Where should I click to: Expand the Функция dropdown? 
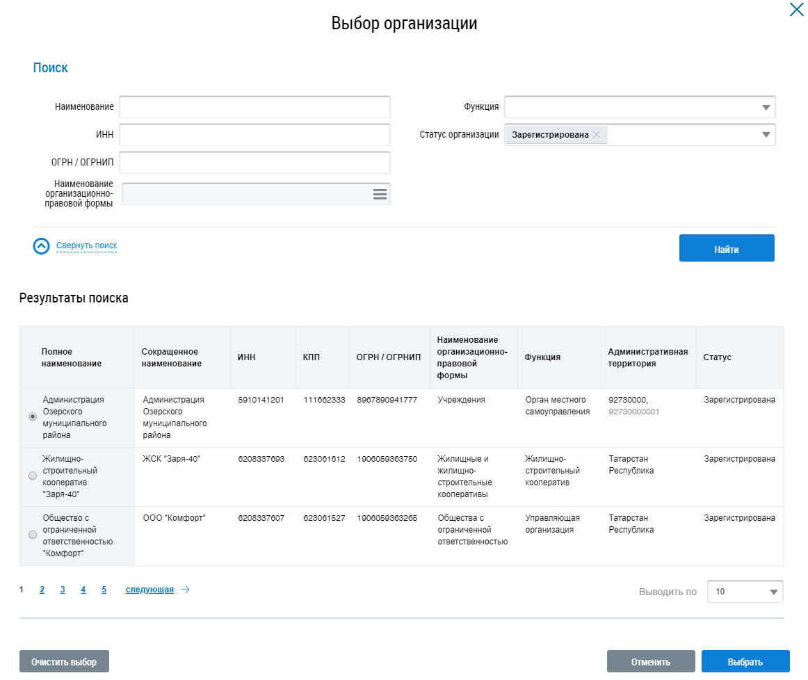[766, 107]
